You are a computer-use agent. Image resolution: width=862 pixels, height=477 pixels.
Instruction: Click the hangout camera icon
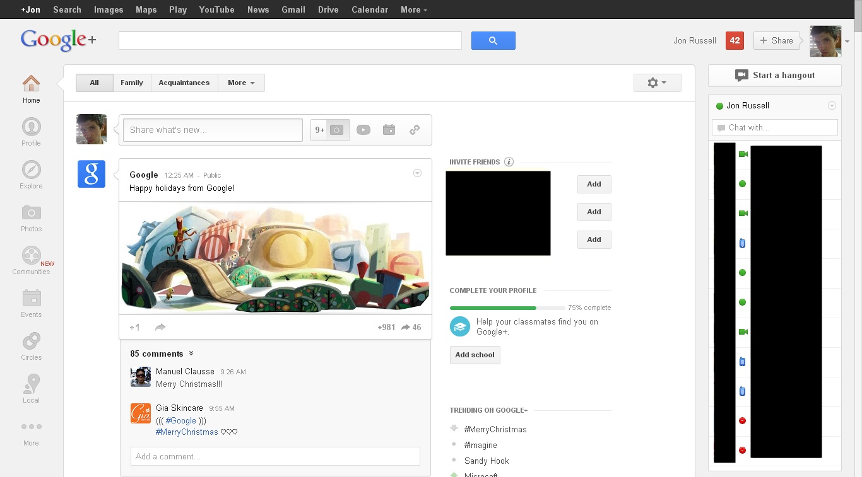(x=741, y=75)
